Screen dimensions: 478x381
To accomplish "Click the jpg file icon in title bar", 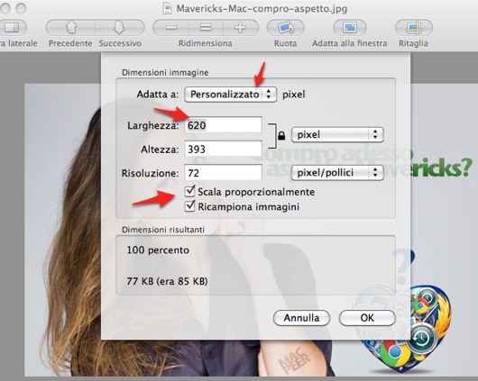I will coord(167,8).
